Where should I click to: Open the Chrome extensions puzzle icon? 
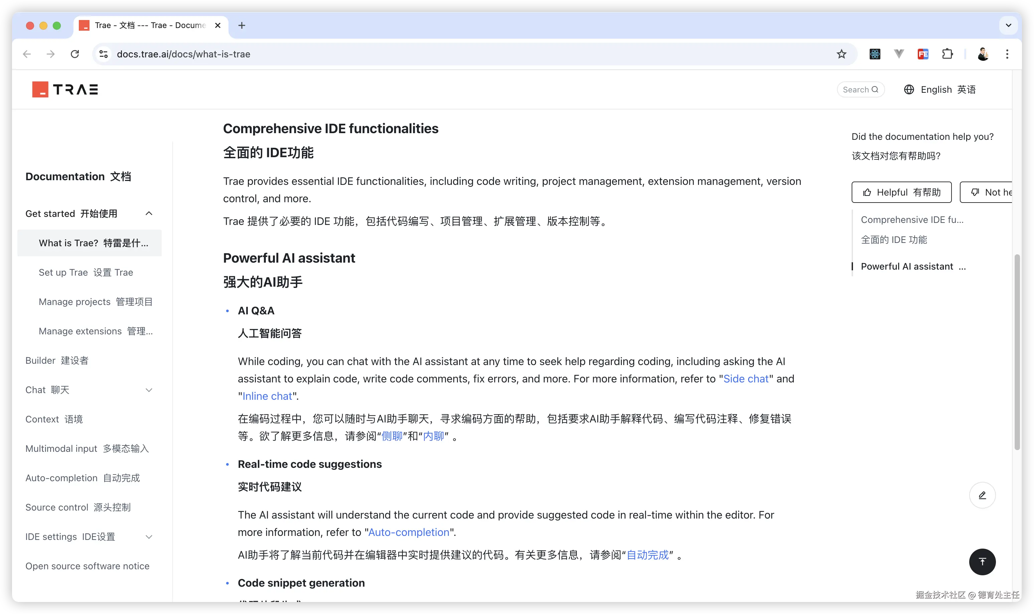[x=947, y=54]
